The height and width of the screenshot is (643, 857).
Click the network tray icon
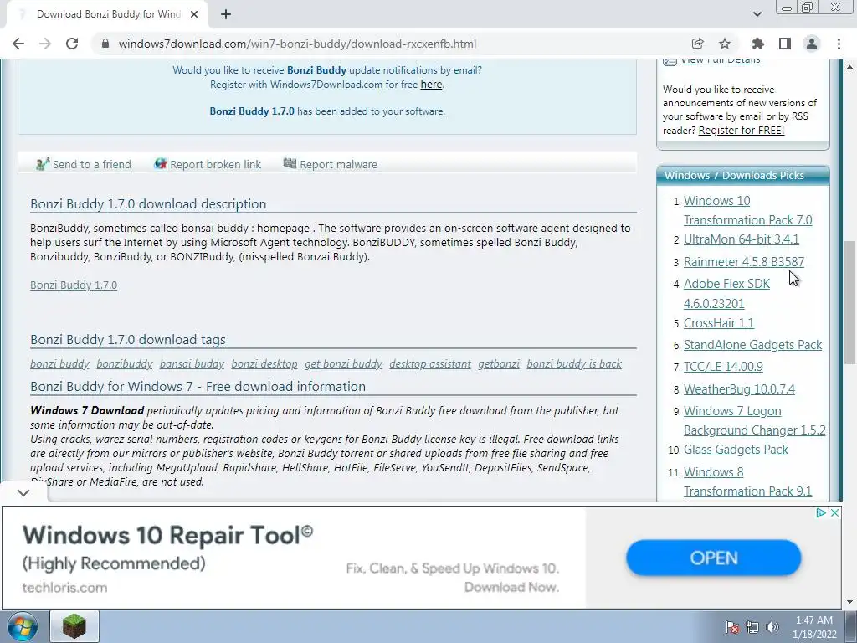(752, 627)
